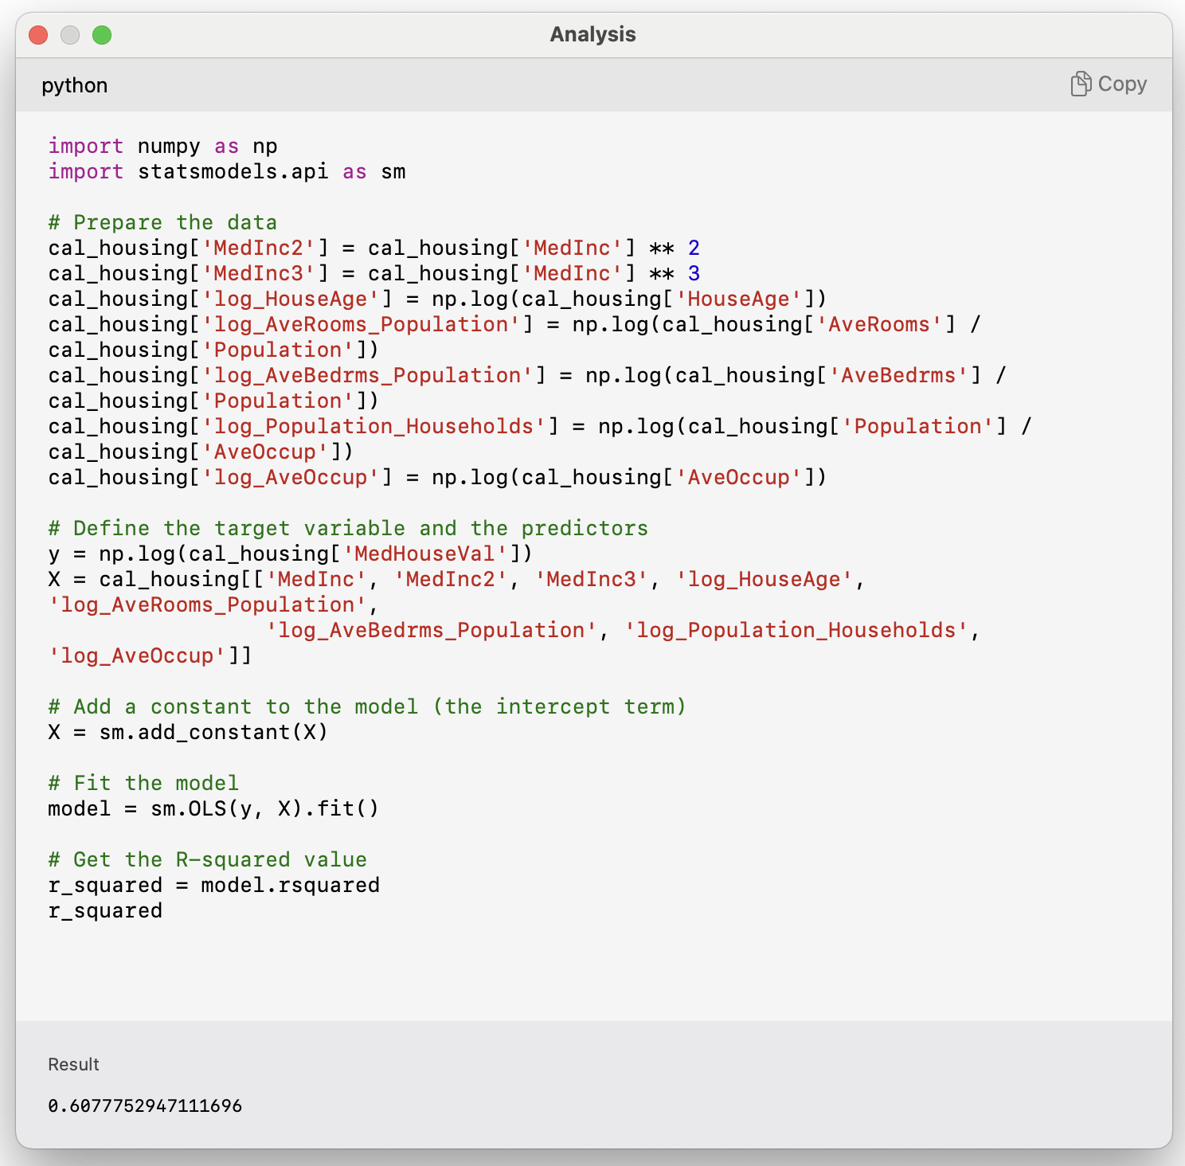
Task: Click the '# Define the target variable' comment
Action: tap(347, 529)
